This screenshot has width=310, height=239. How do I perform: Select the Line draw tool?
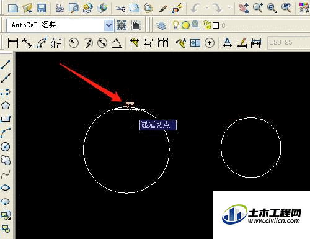pos(6,65)
